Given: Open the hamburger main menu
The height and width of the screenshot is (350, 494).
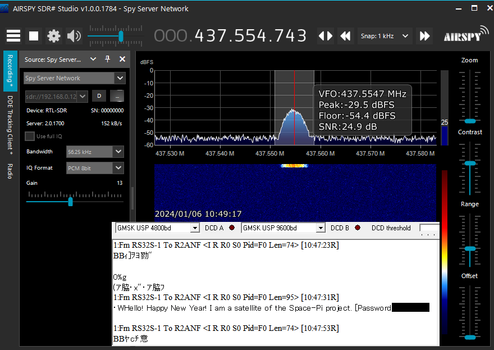Looking at the screenshot, I should point(13,36).
